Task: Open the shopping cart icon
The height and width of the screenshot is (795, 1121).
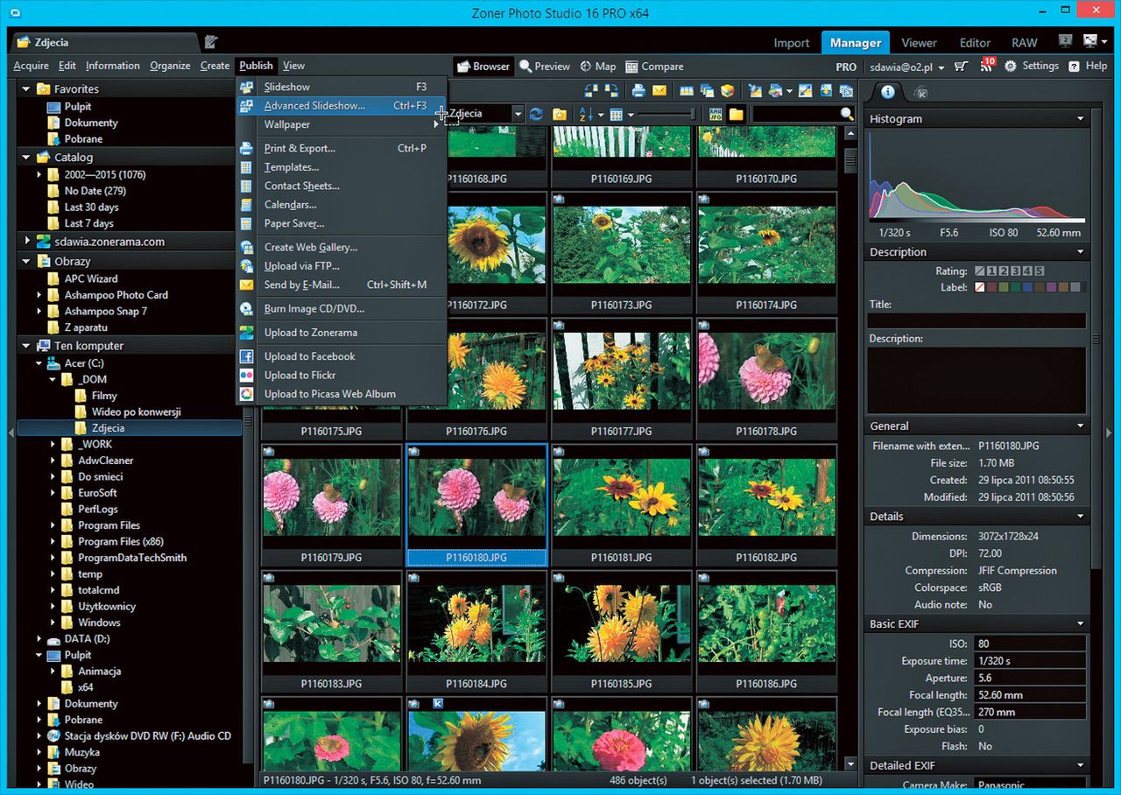Action: tap(961, 67)
